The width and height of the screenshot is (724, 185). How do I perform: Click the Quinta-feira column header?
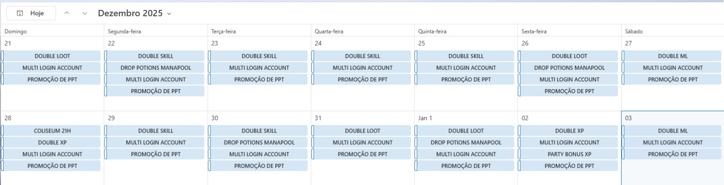click(432, 31)
